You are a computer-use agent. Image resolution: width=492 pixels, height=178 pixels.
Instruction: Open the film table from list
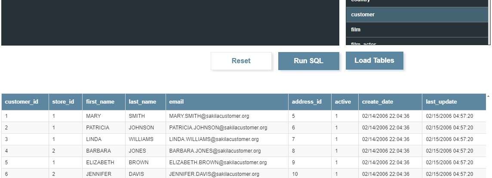click(x=417, y=30)
